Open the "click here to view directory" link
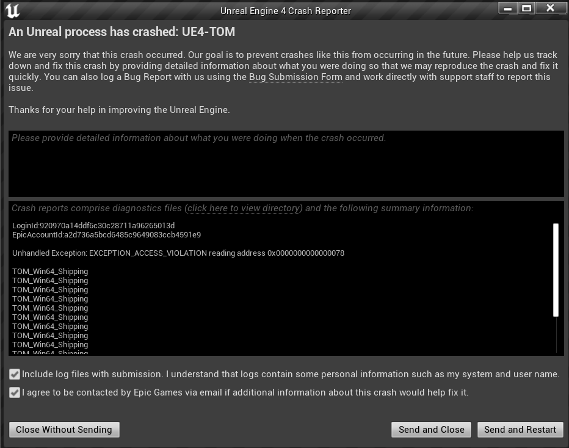569x448 pixels. coord(244,208)
